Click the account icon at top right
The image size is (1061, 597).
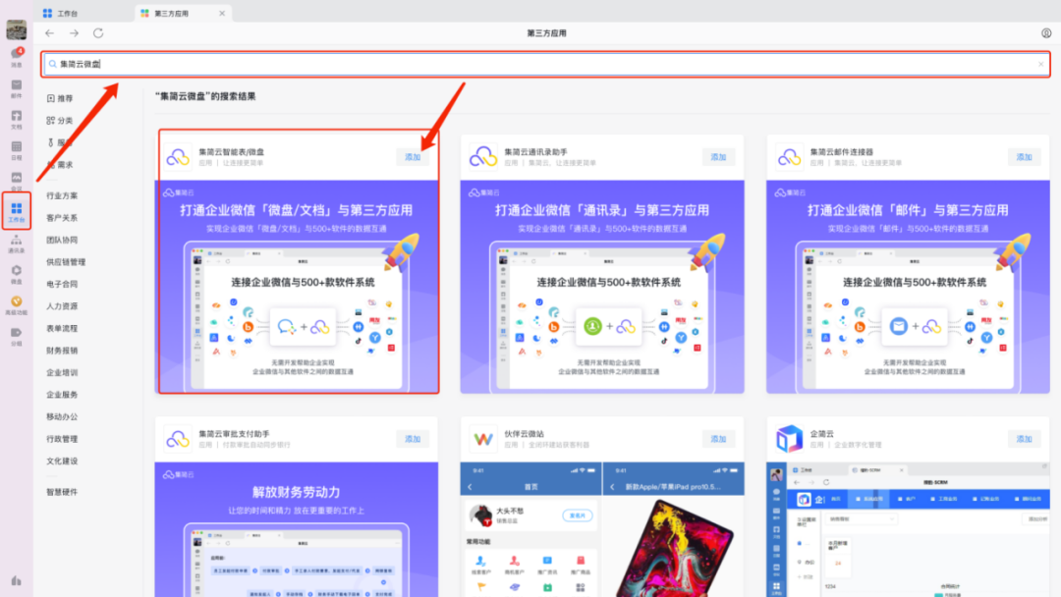coord(1046,33)
